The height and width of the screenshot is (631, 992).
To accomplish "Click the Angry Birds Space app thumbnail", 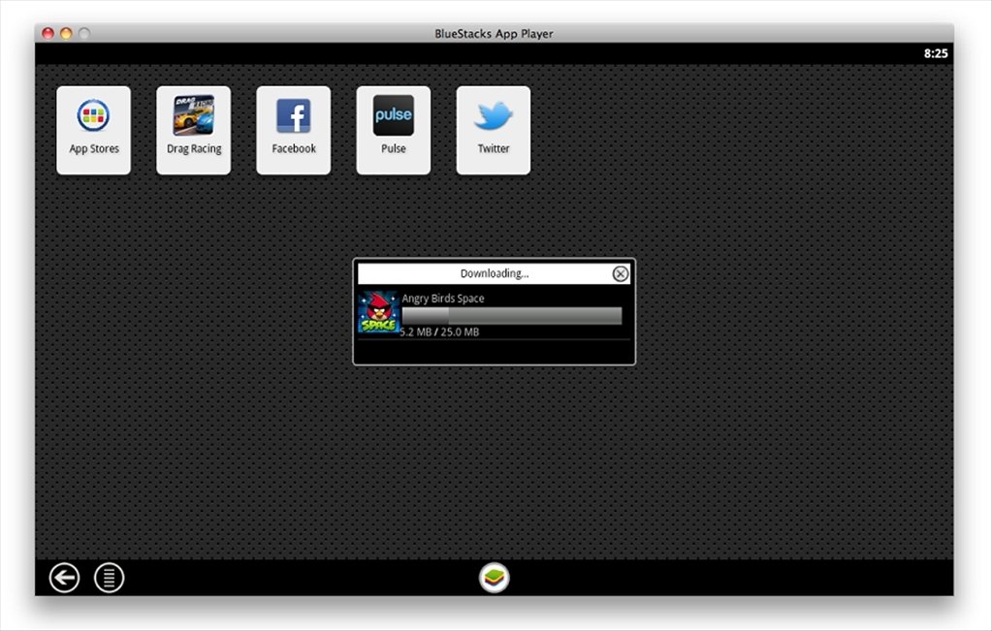I will [x=378, y=312].
